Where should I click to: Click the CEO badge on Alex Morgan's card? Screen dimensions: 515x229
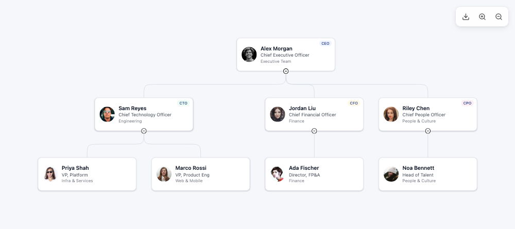coord(325,44)
